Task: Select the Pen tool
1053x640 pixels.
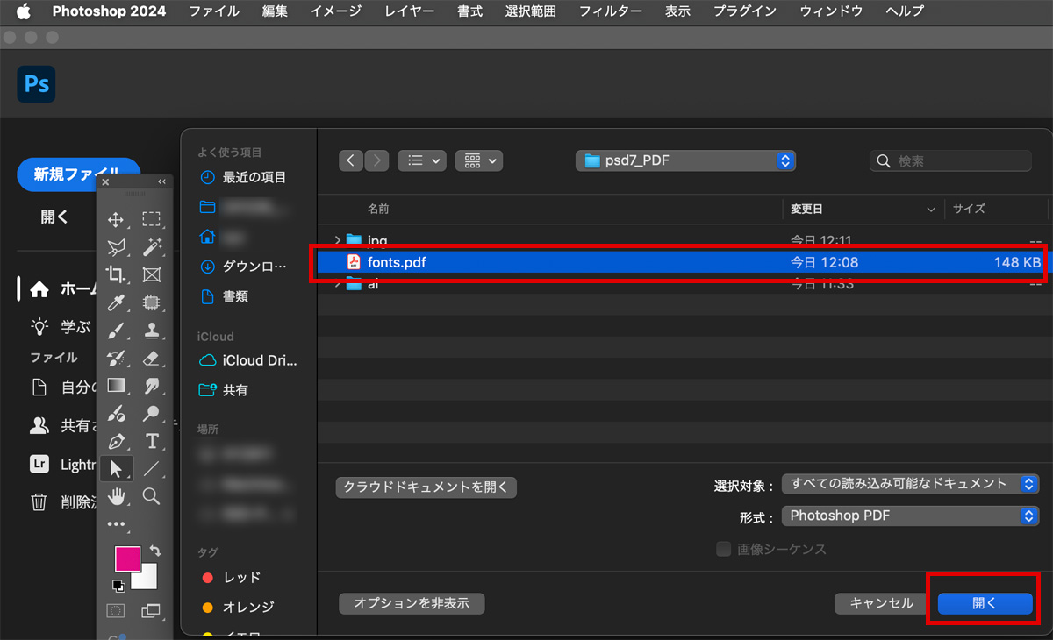Action: (115, 441)
